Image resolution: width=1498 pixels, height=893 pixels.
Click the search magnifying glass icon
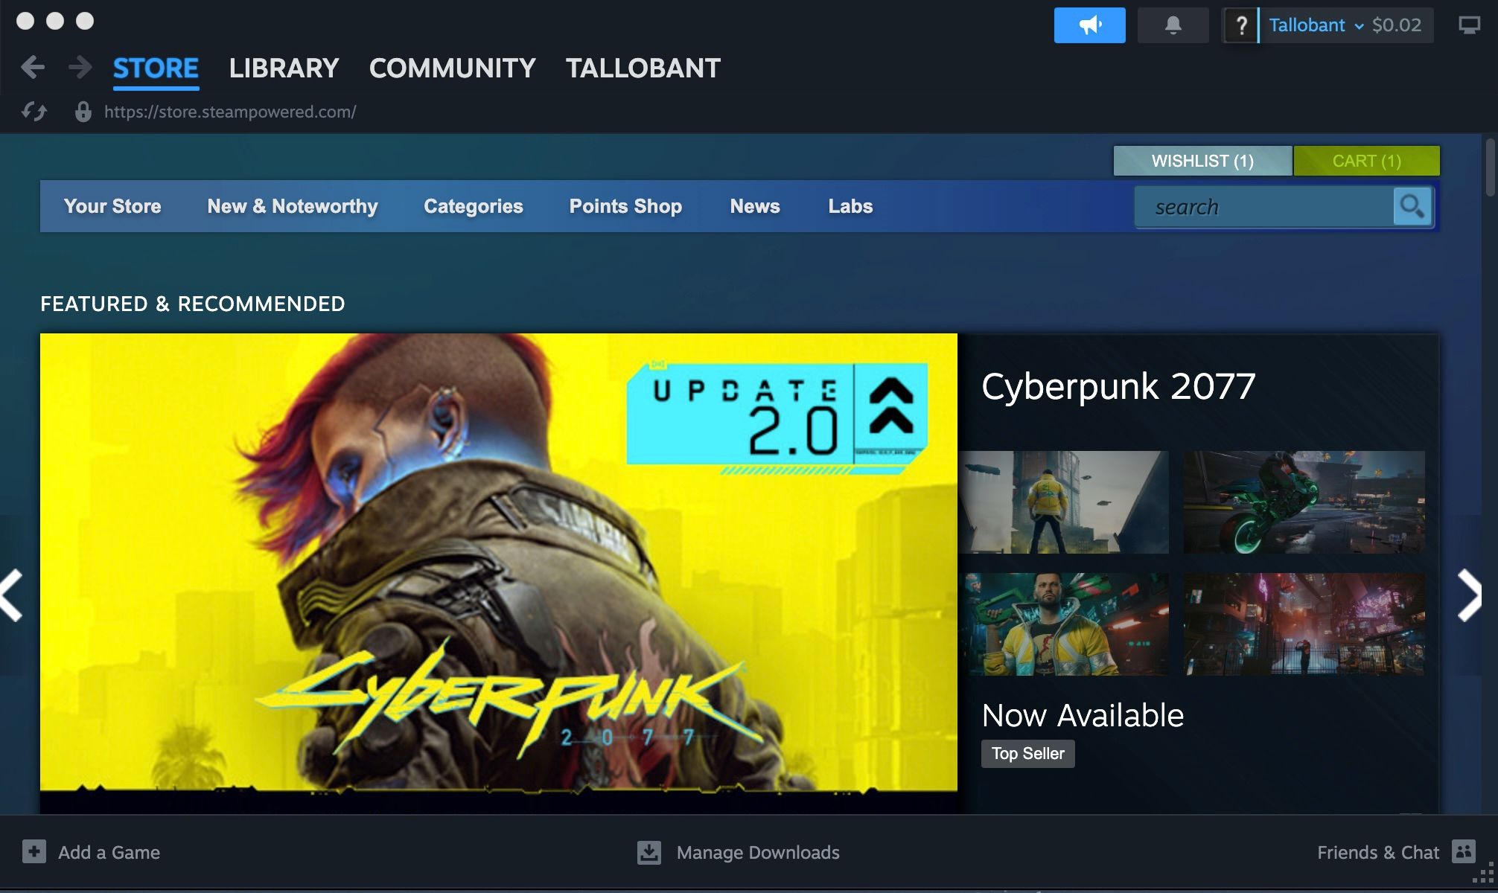(x=1412, y=206)
